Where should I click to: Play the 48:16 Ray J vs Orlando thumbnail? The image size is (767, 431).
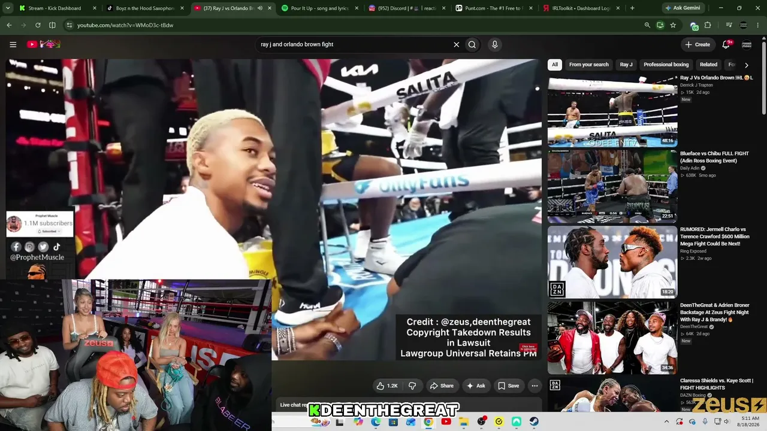pyautogui.click(x=612, y=111)
